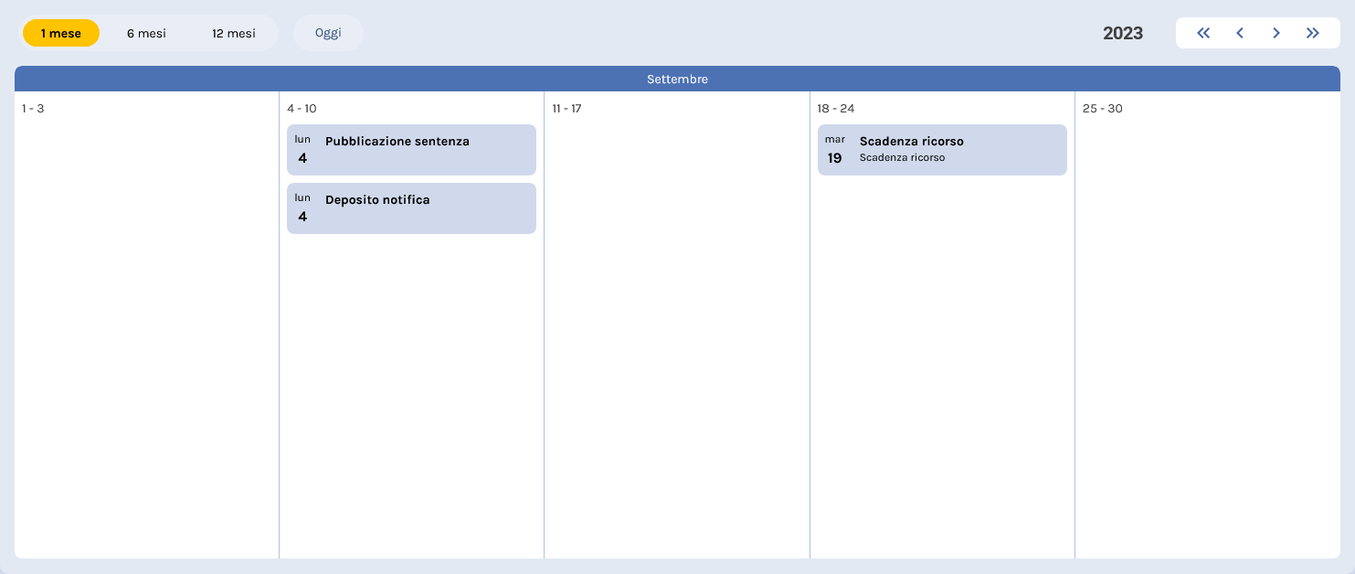Select the week 1 - 3 label
The image size is (1355, 574).
[33, 109]
